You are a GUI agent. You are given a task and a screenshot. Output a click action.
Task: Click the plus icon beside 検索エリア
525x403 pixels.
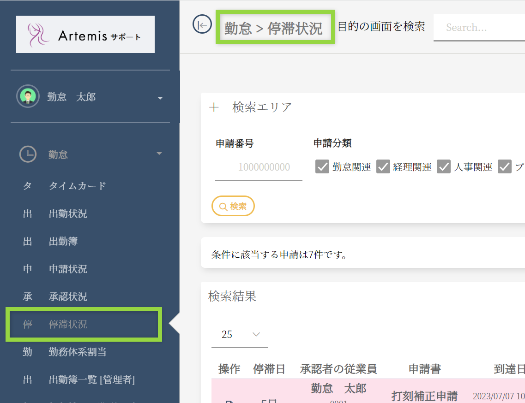(x=213, y=107)
